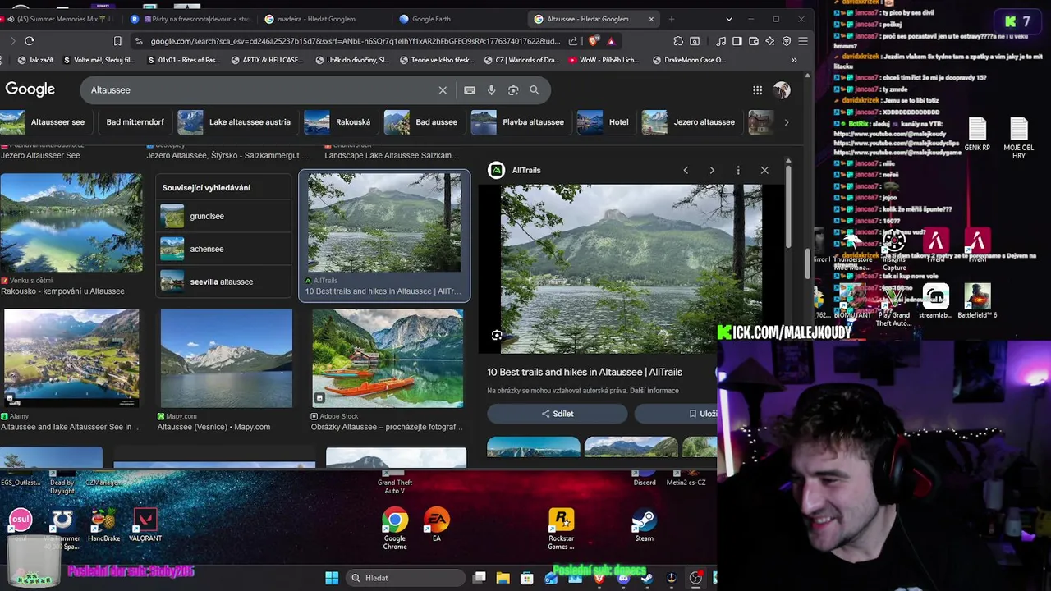The width and height of the screenshot is (1051, 591).
Task: Expand hidden bookmarks with double chevron
Action: click(794, 60)
